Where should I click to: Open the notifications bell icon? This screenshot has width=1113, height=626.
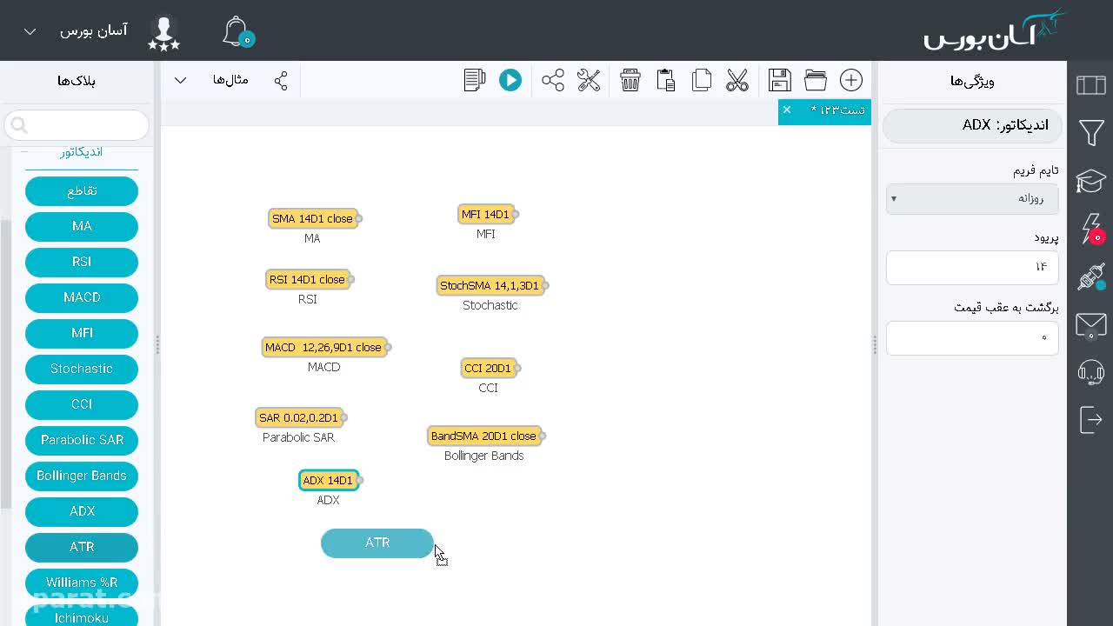click(x=237, y=32)
